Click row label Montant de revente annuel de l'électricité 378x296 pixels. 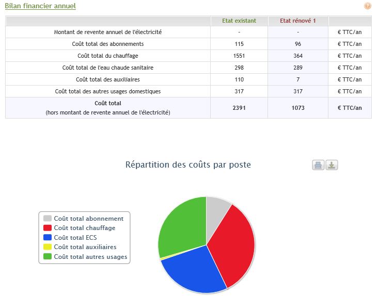click(108, 32)
